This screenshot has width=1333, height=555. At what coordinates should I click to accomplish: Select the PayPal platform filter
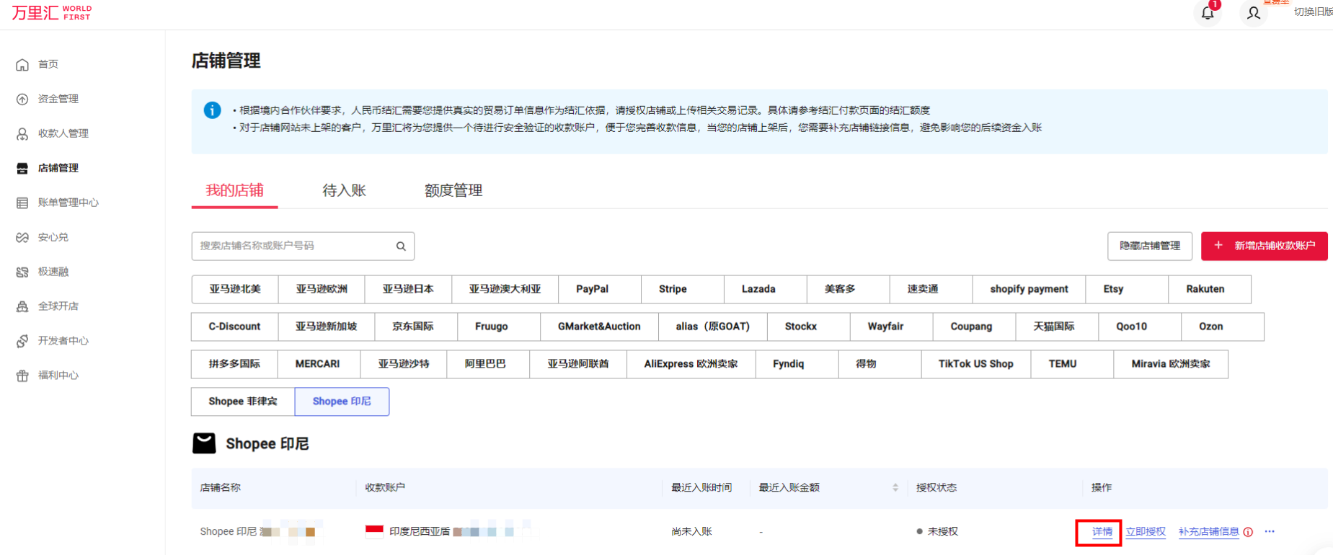(x=592, y=289)
